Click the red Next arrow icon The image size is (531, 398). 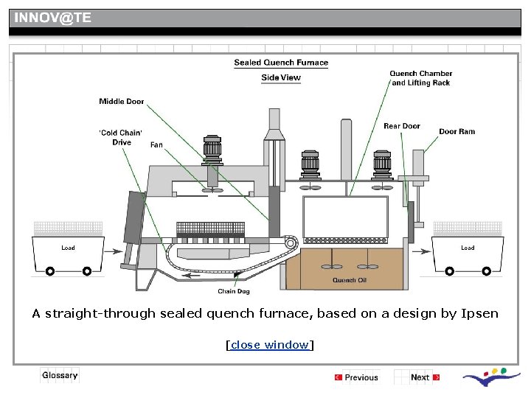[x=436, y=377]
